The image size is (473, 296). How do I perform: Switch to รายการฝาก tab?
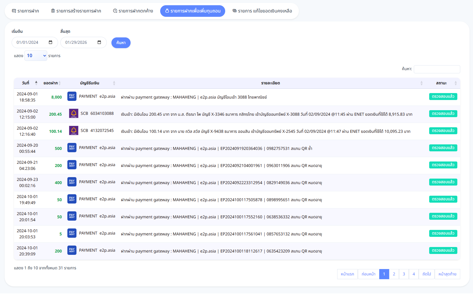[25, 11]
